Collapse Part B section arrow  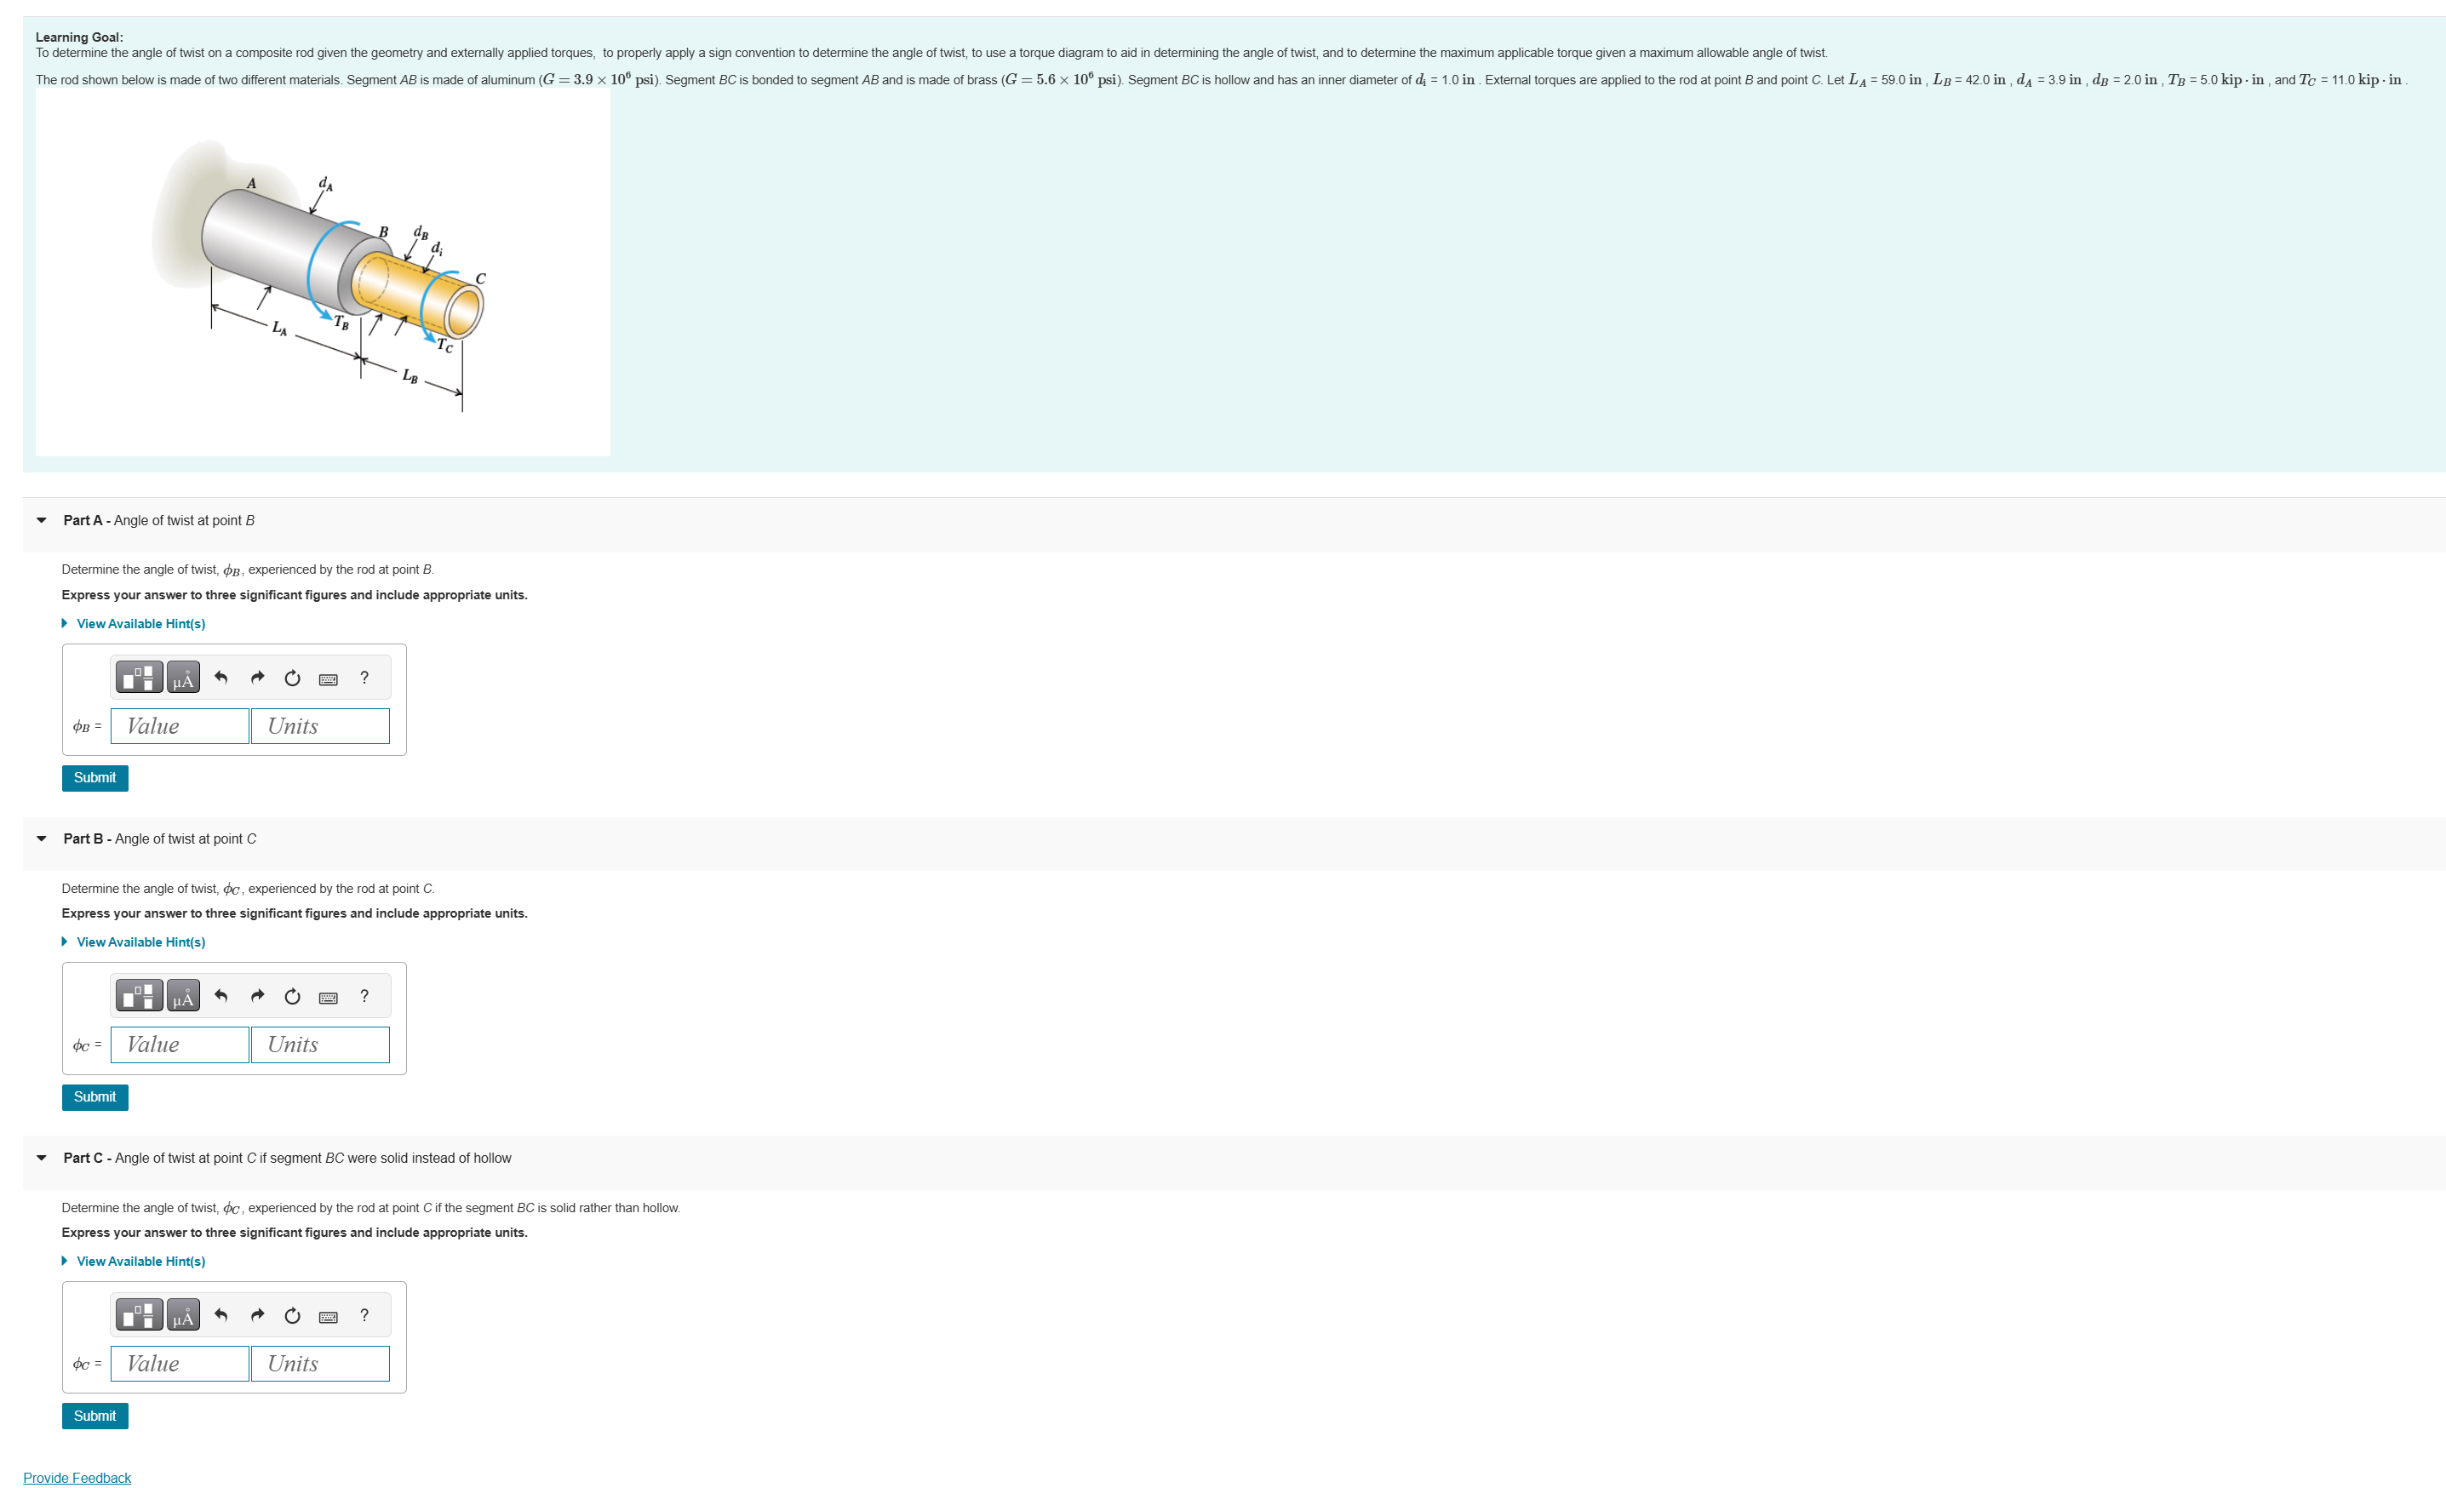[42, 838]
